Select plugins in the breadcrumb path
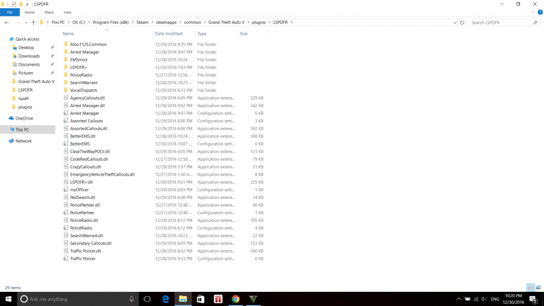This screenshot has width=544, height=306. 259,22
